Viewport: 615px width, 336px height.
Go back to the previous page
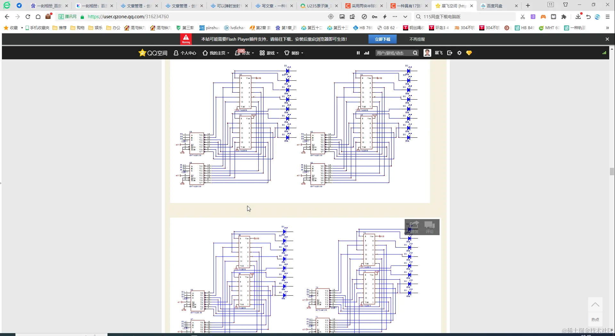[x=7, y=17]
